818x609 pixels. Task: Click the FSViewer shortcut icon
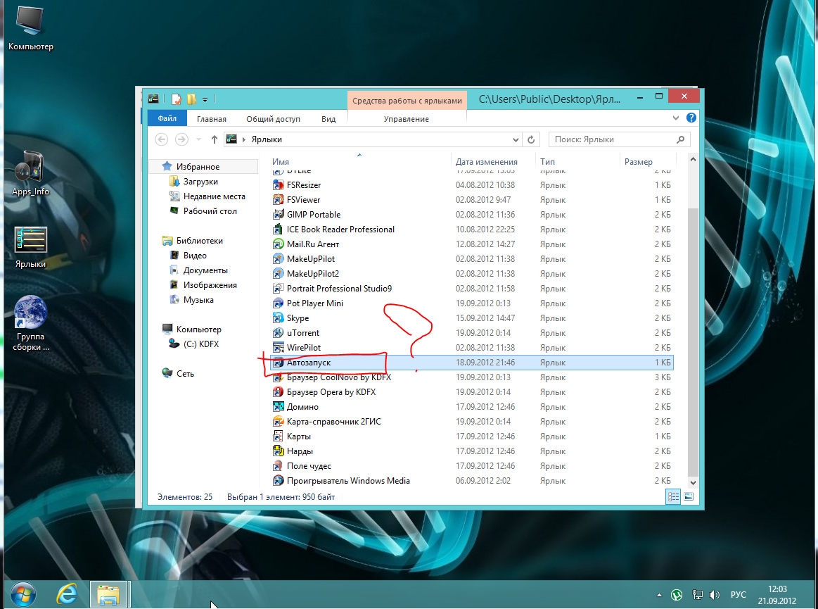279,199
